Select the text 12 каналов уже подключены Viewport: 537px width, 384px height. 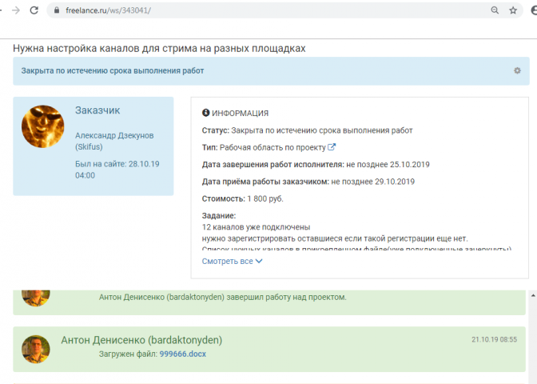257,227
